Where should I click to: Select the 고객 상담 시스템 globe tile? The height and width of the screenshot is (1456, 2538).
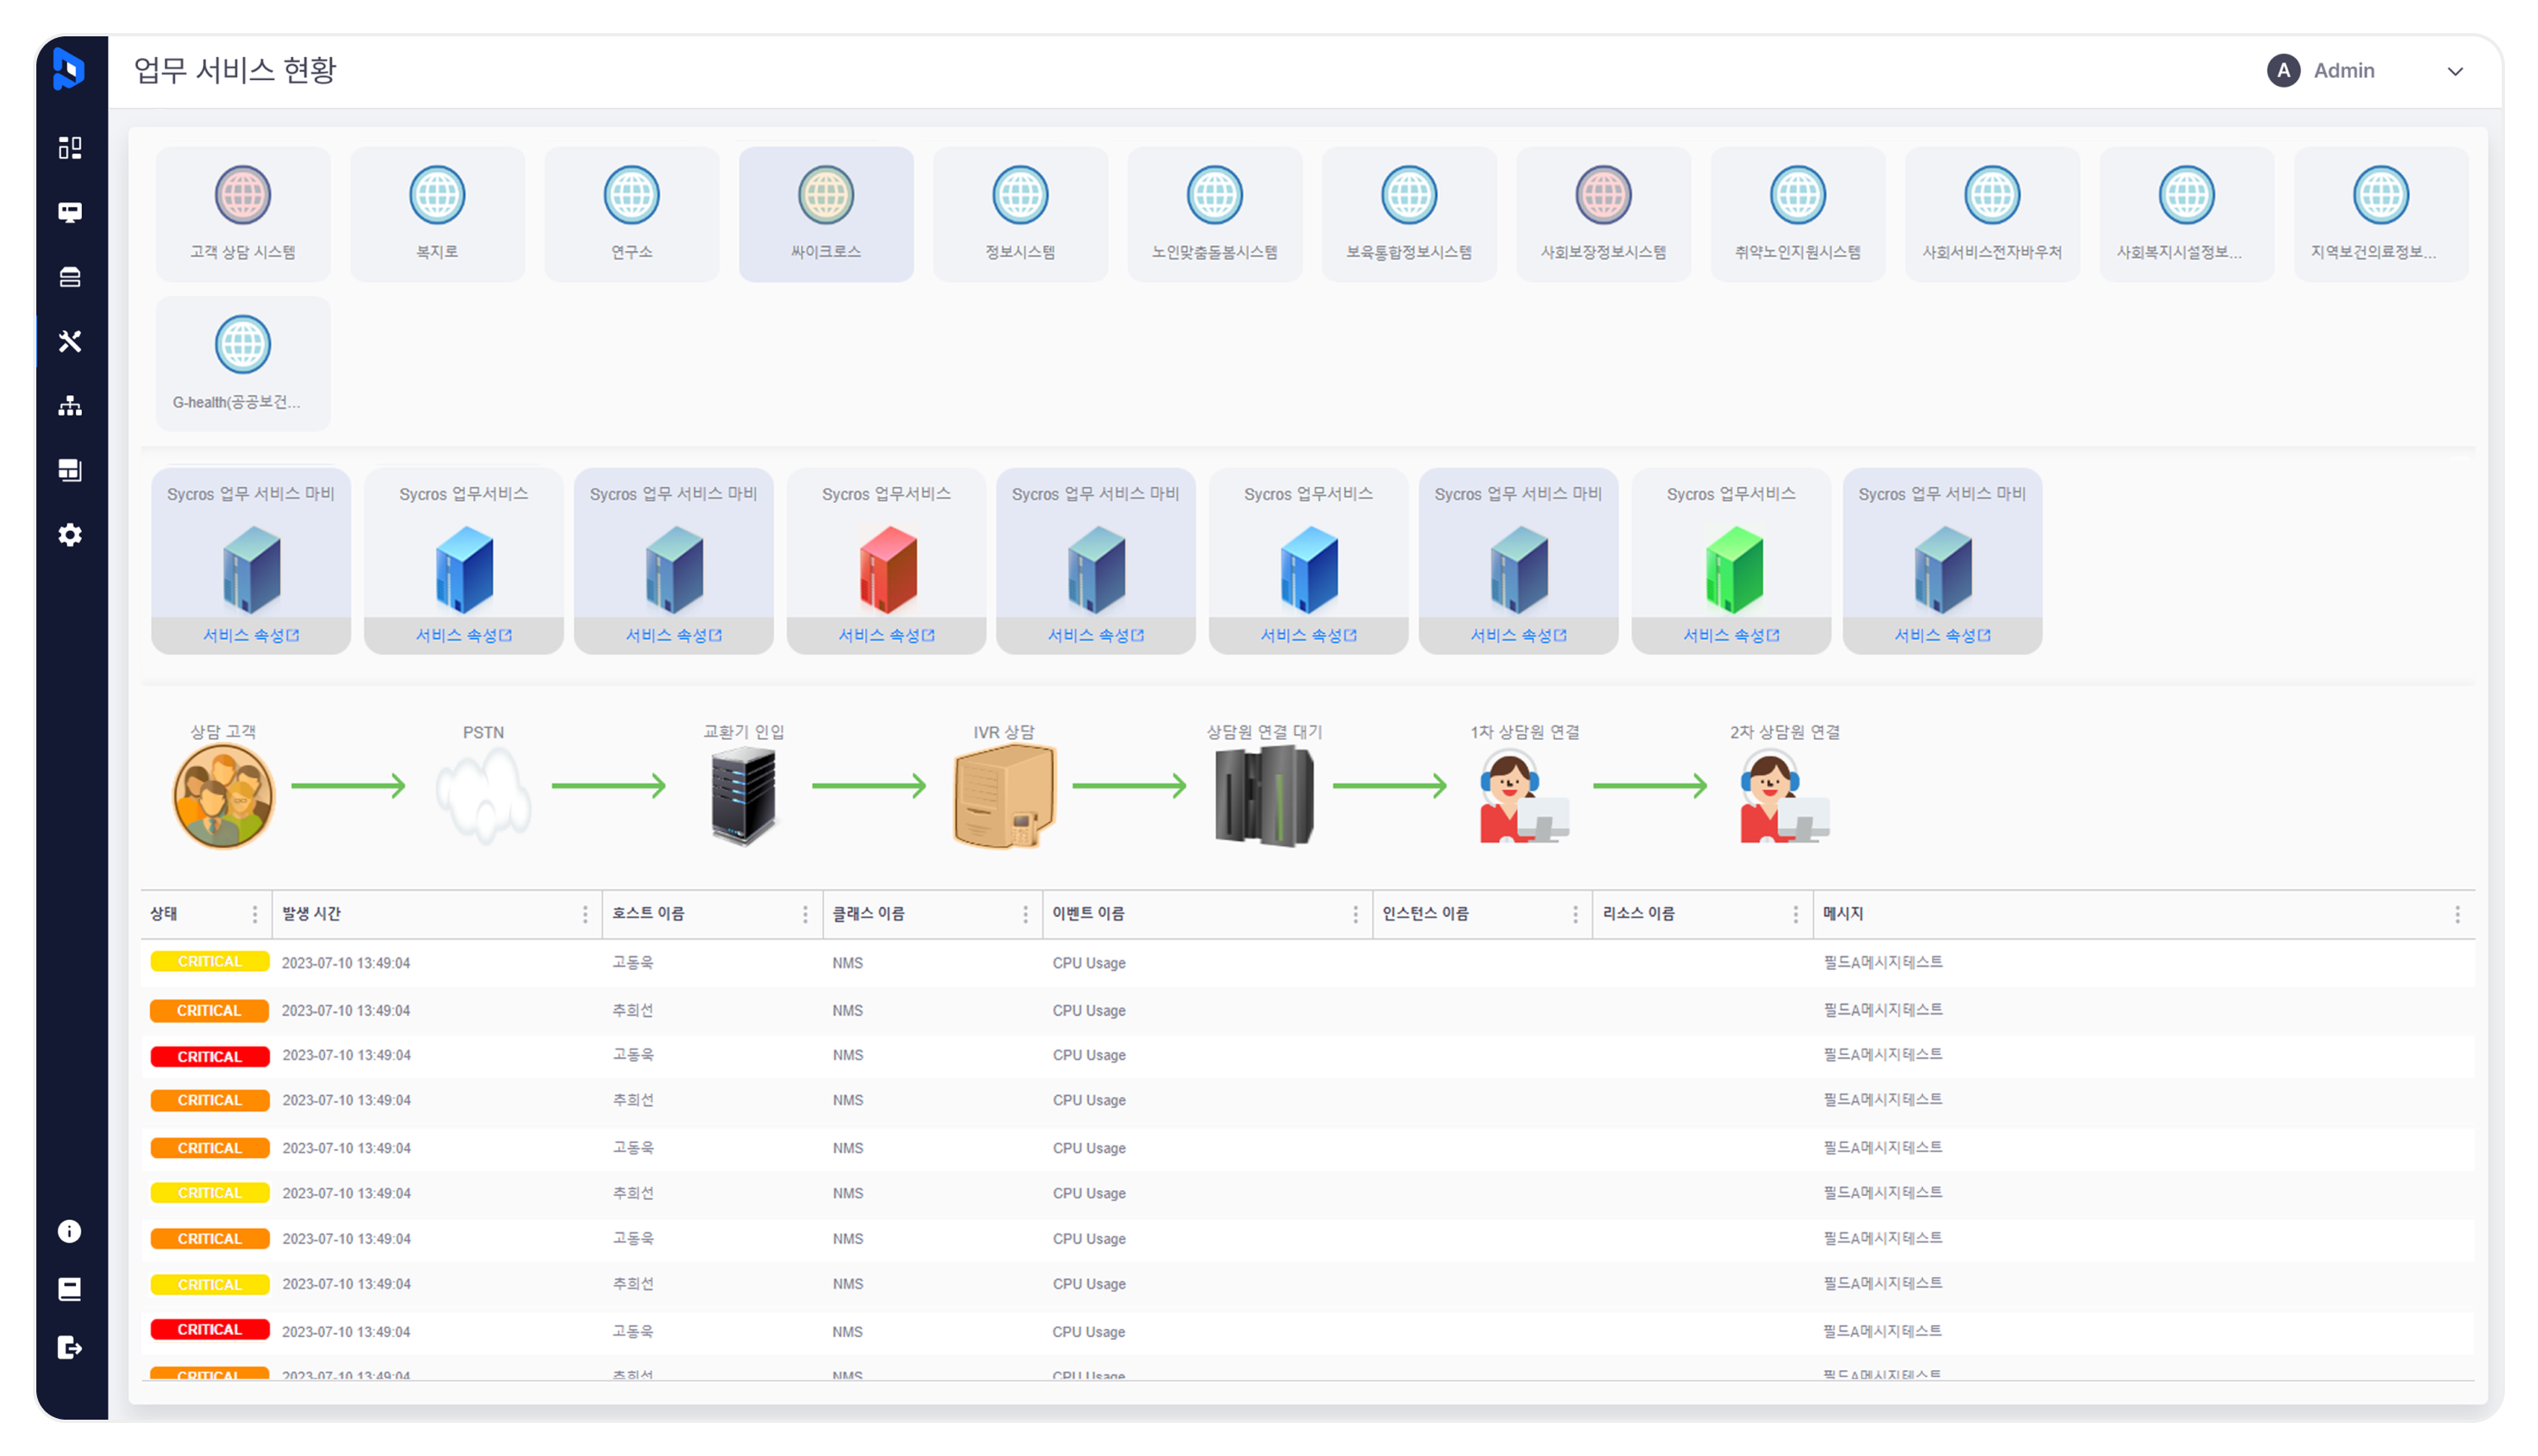tap(243, 213)
